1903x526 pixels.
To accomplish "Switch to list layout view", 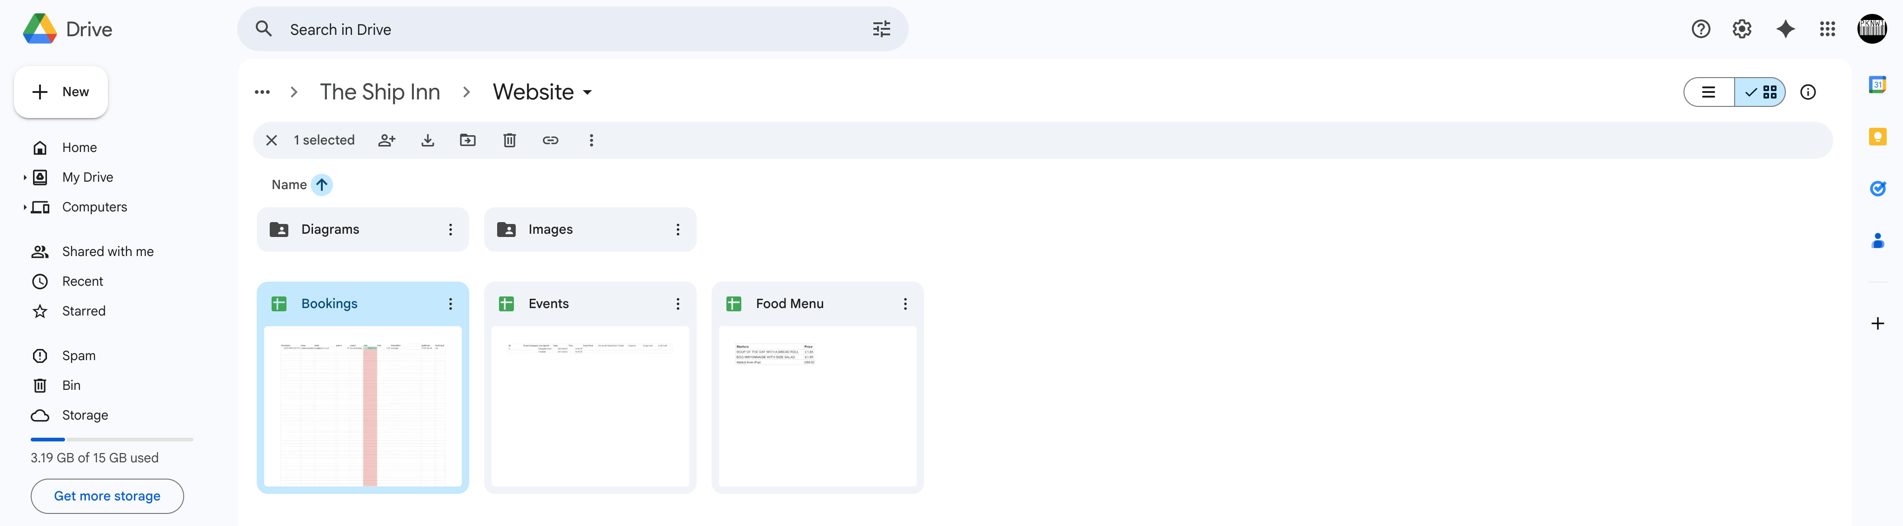I will click(x=1709, y=92).
